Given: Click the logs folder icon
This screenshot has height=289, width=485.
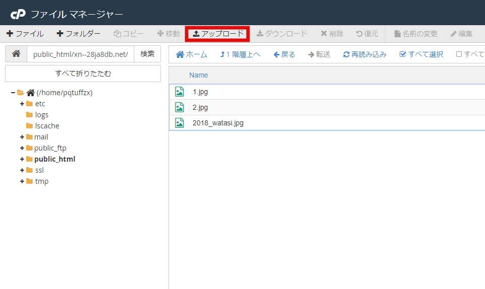Looking at the screenshot, I should tap(29, 114).
